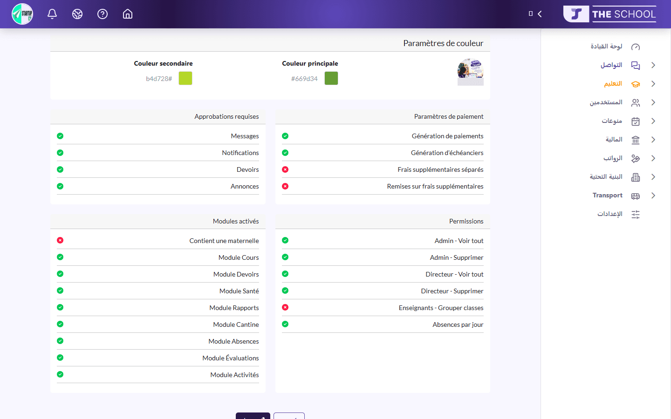
Task: Open the التعليم menu item
Action: click(x=613, y=84)
